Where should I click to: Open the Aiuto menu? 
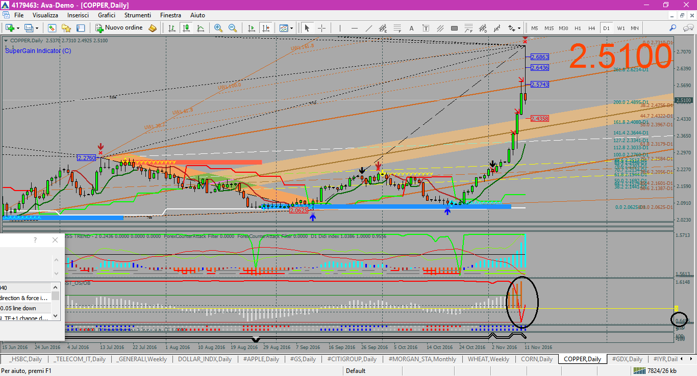[x=197, y=15]
